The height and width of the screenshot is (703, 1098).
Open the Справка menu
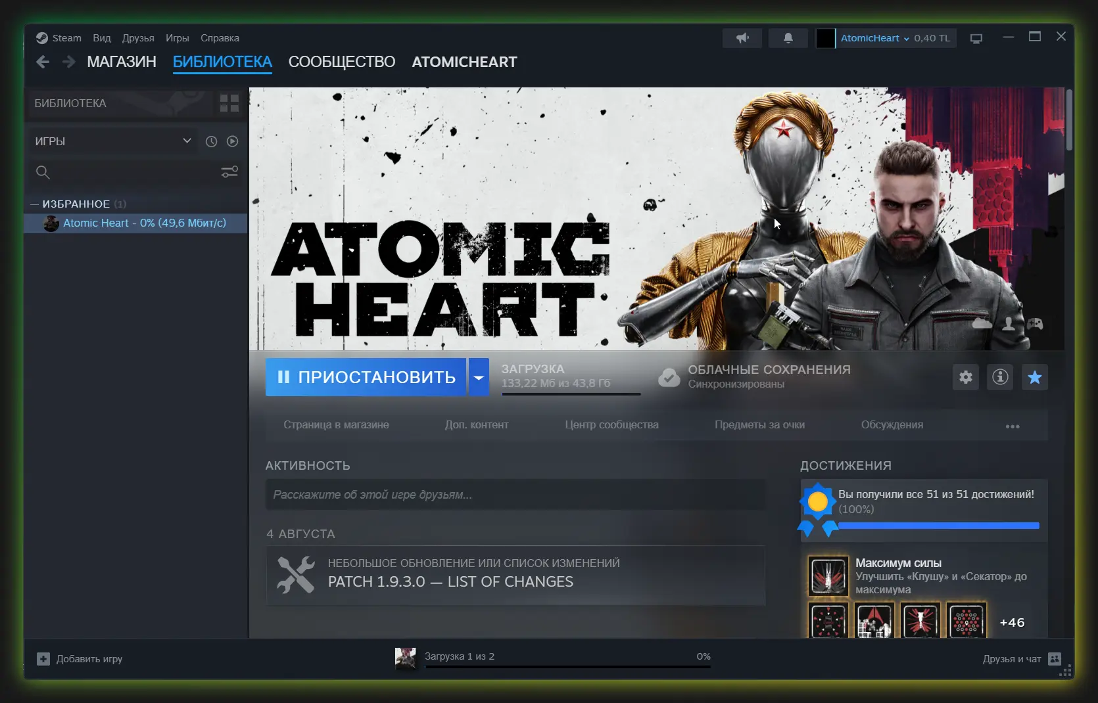(x=220, y=38)
